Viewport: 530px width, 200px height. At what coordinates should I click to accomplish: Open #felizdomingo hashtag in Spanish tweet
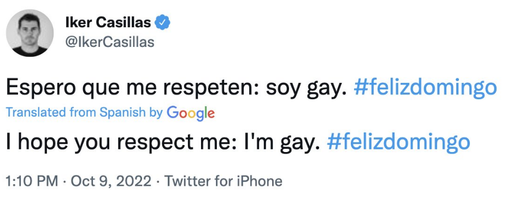[425, 88]
